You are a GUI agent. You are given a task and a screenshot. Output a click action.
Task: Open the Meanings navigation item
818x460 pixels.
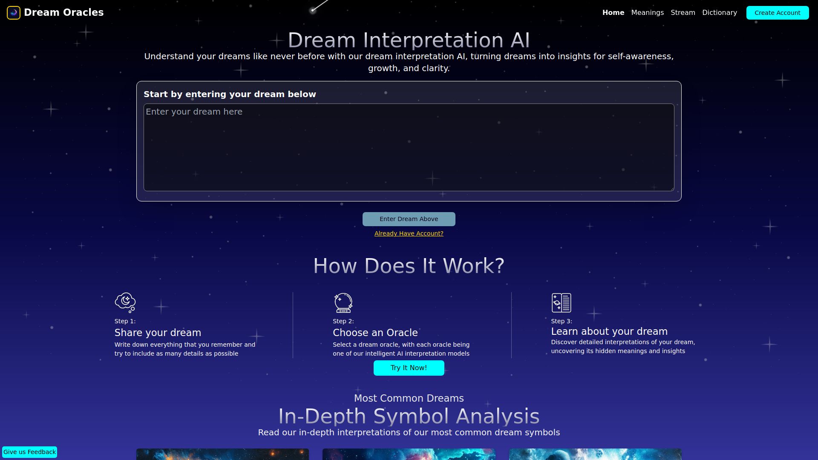[647, 12]
